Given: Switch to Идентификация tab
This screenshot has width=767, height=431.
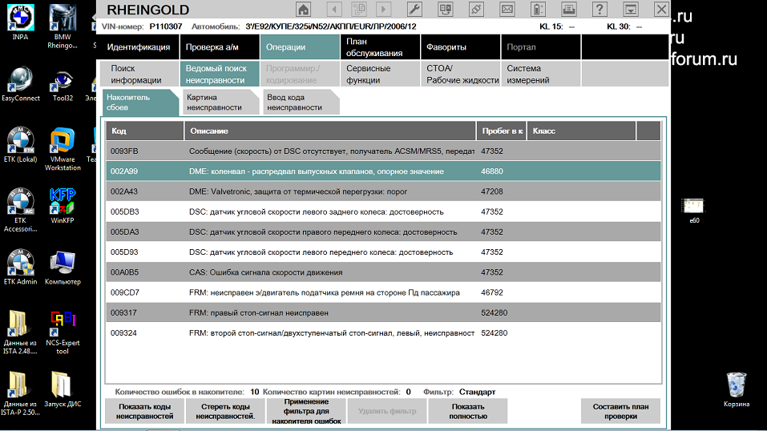Looking at the screenshot, I should [x=139, y=47].
